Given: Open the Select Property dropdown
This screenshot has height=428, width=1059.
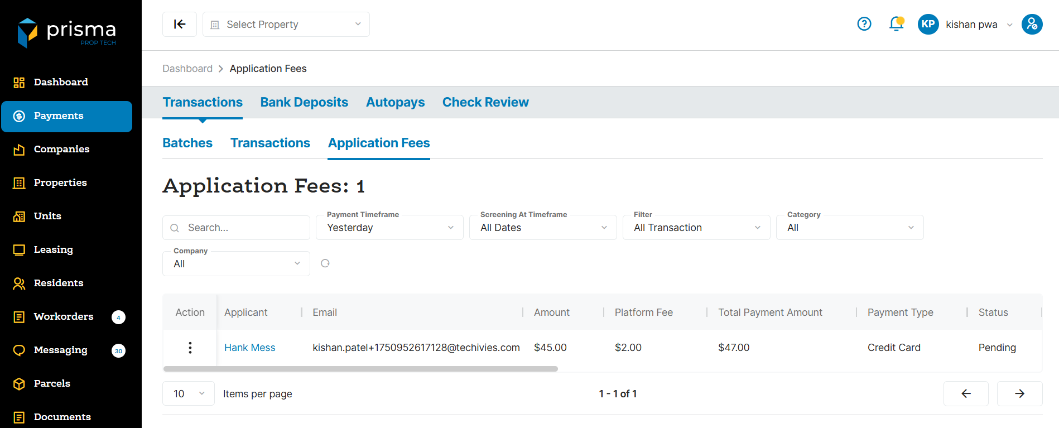Looking at the screenshot, I should tap(286, 24).
